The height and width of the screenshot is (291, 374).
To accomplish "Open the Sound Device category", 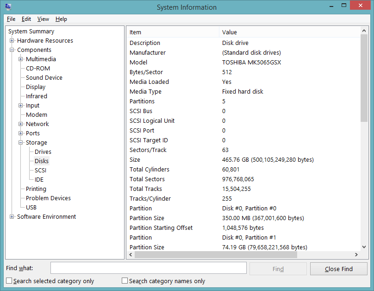I will click(43, 77).
